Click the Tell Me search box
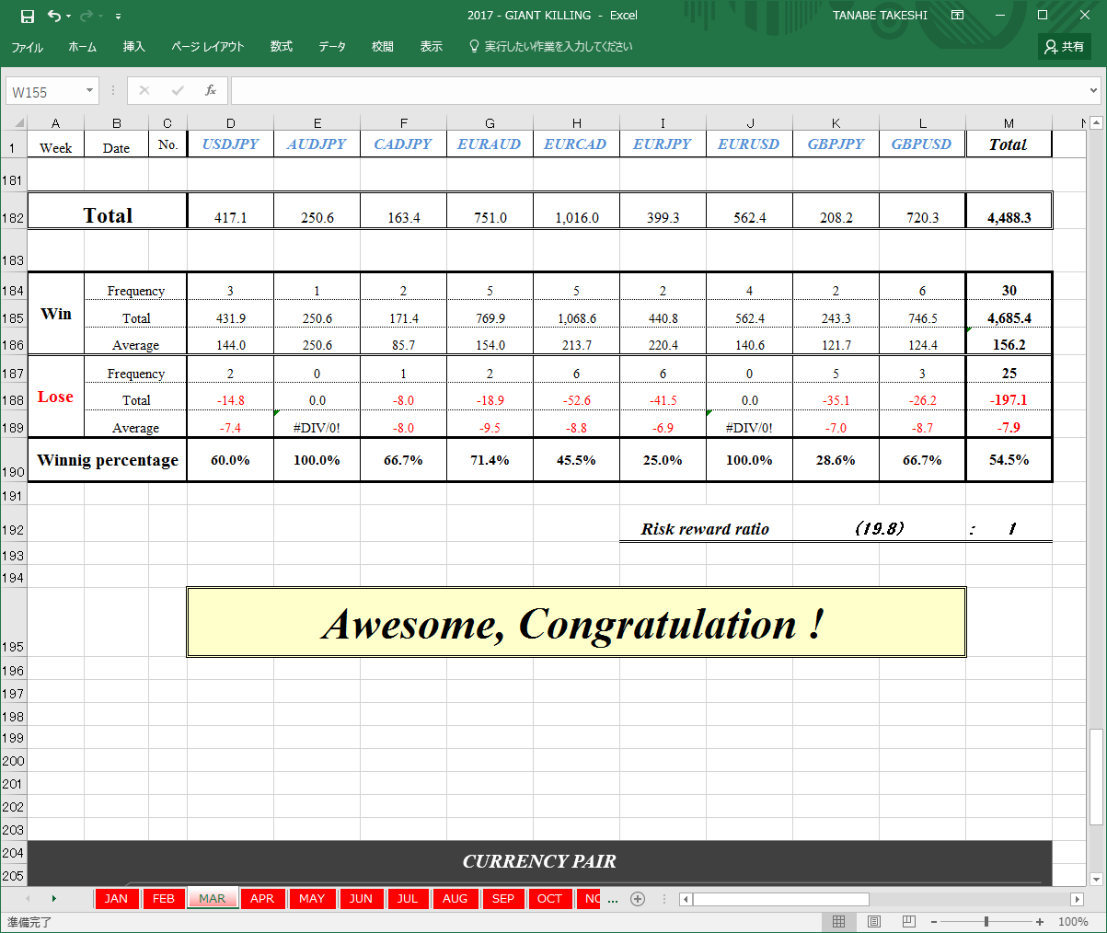Viewport: 1107px width, 933px height. 550,47
